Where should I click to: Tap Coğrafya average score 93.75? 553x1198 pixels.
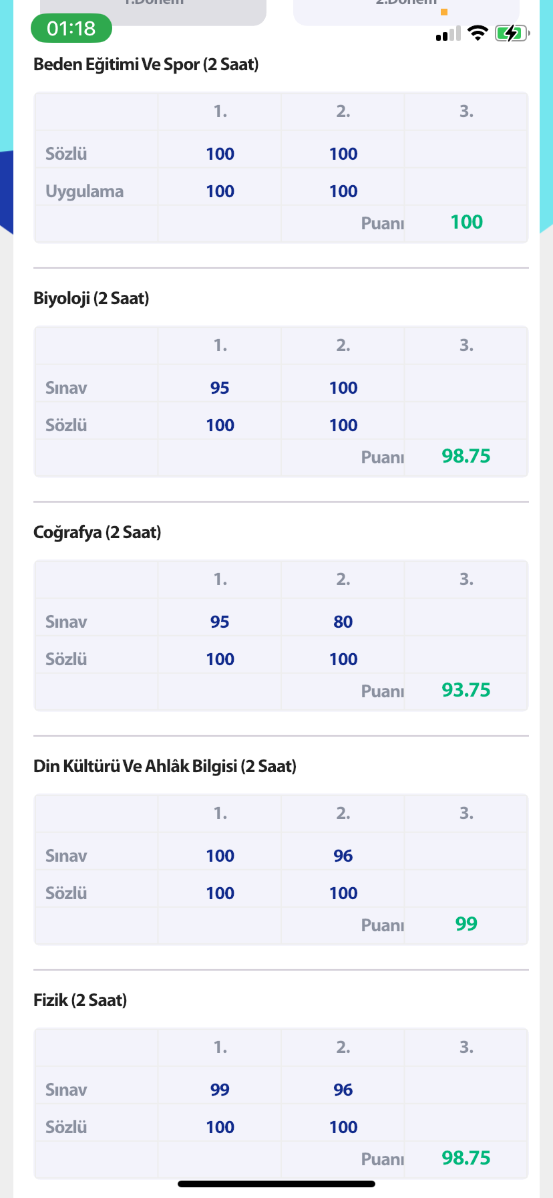click(466, 690)
